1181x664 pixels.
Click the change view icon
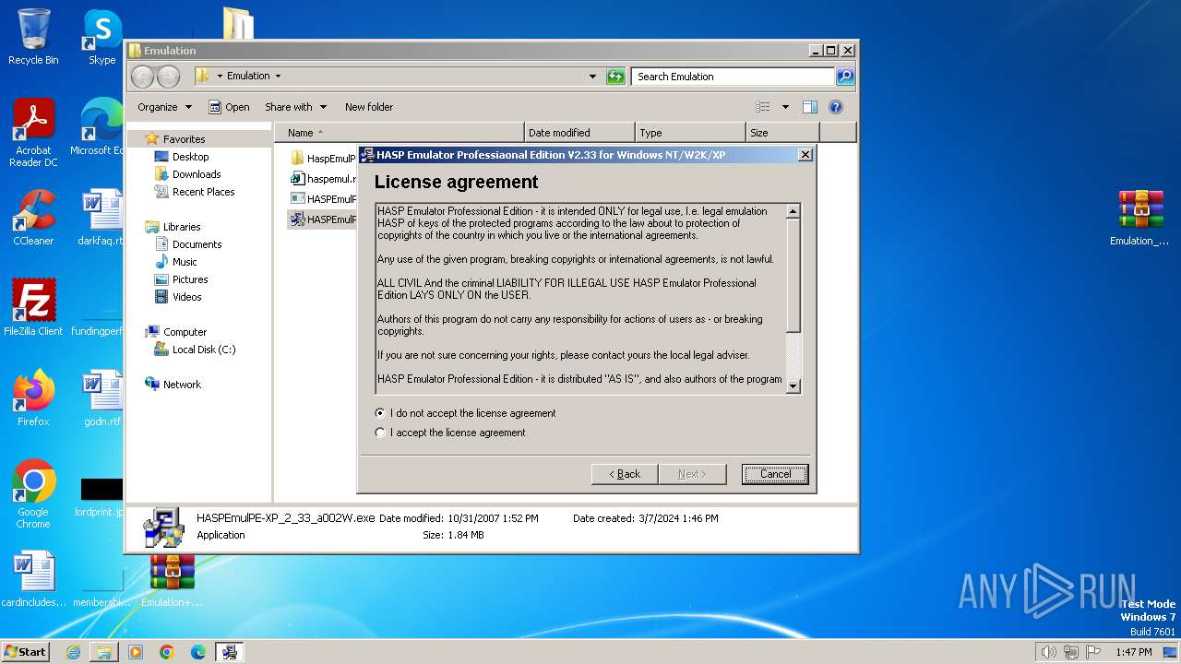coord(763,107)
